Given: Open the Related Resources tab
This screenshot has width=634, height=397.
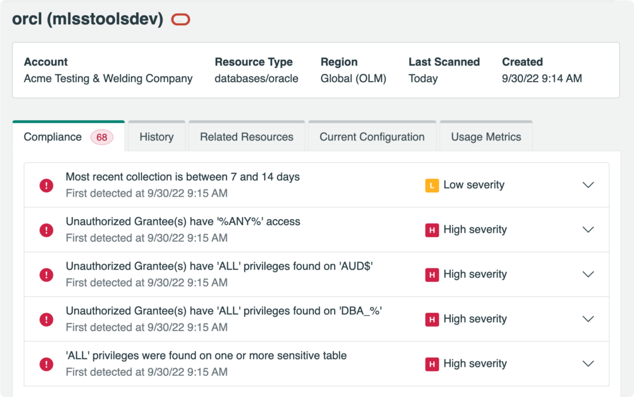Looking at the screenshot, I should coord(247,136).
